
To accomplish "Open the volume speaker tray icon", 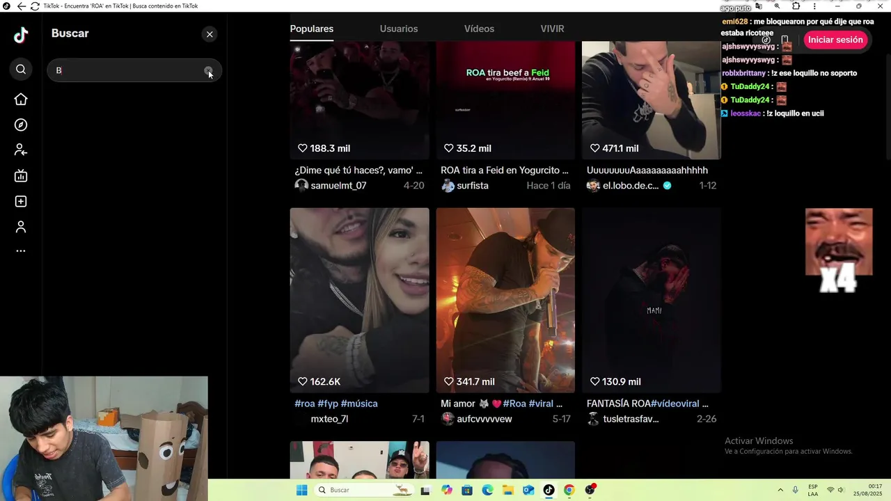I will [x=841, y=490].
